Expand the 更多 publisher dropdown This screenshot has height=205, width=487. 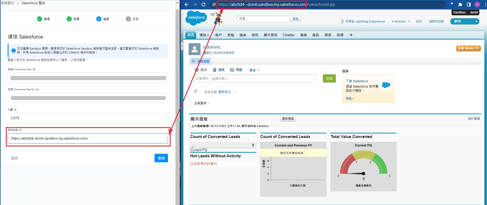tap(254, 70)
